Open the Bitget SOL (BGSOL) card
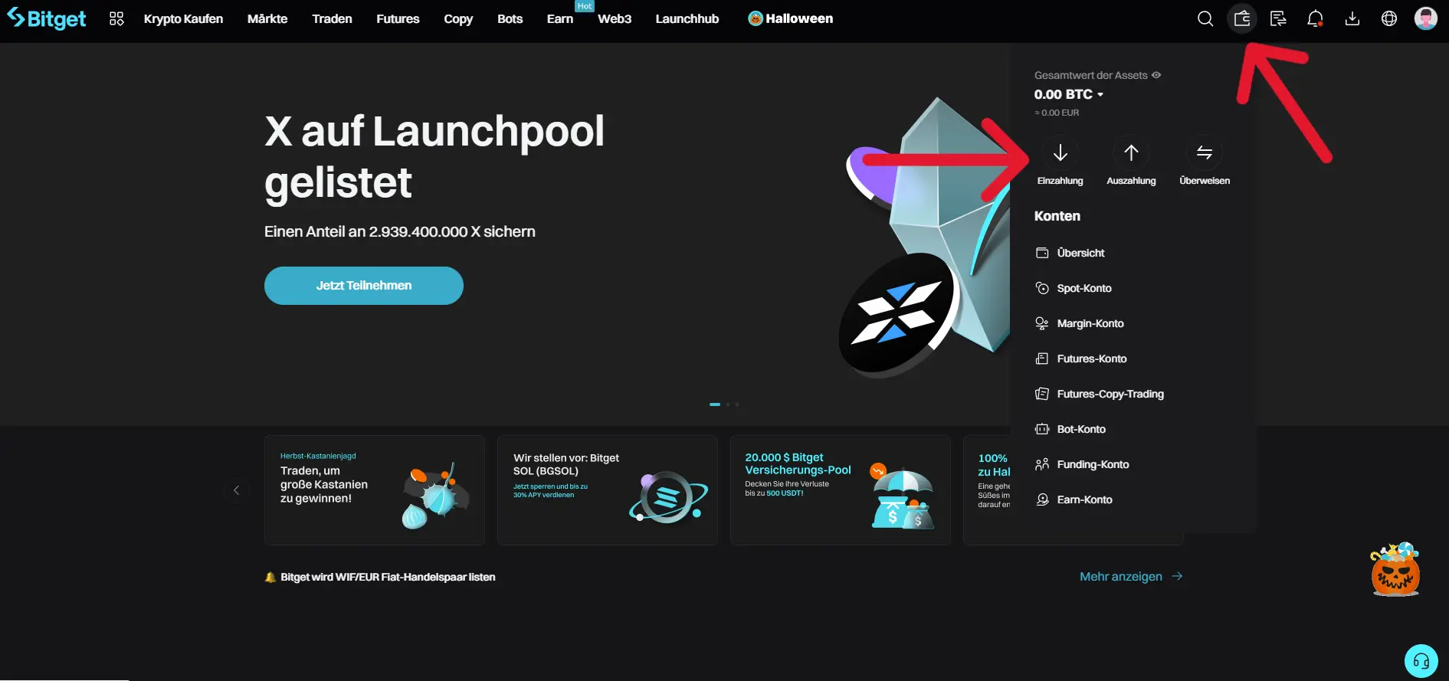The width and height of the screenshot is (1449, 681). click(x=608, y=490)
